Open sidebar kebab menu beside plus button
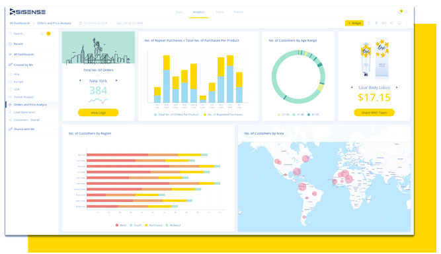The image size is (441, 254). pyautogui.click(x=54, y=34)
